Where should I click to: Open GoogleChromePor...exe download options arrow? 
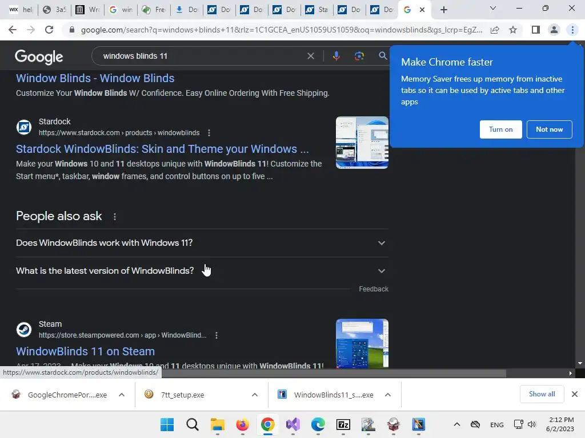coord(122,395)
